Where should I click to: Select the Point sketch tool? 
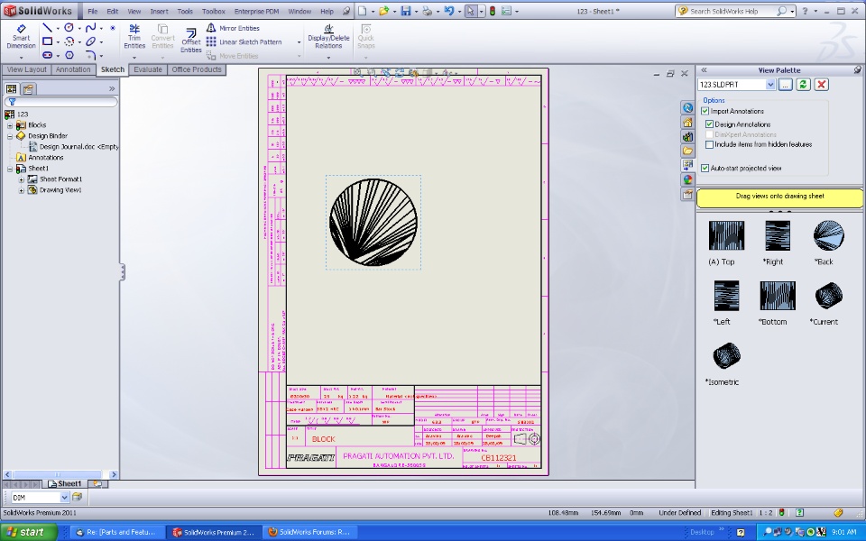point(113,28)
